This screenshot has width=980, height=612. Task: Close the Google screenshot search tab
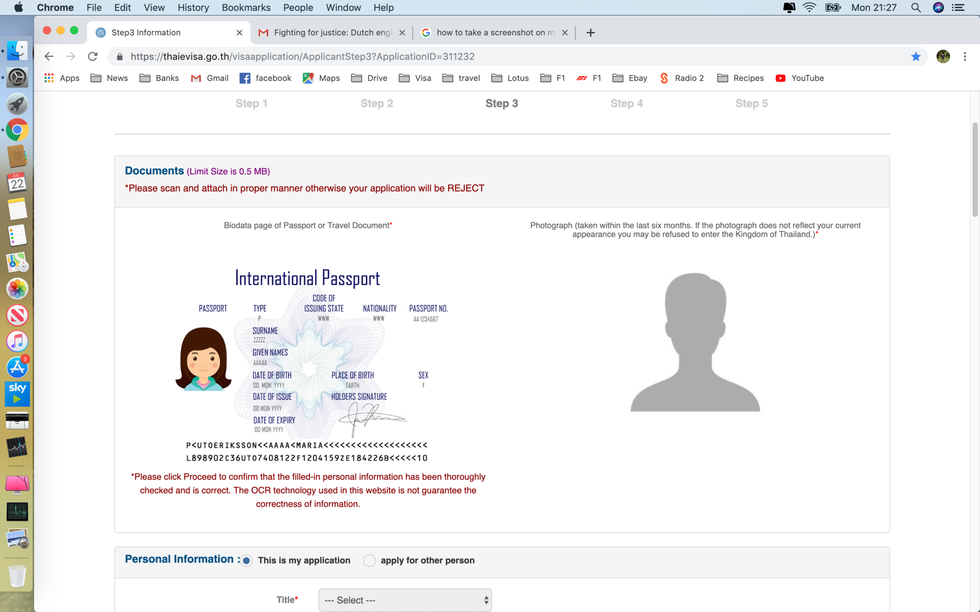[x=565, y=33]
